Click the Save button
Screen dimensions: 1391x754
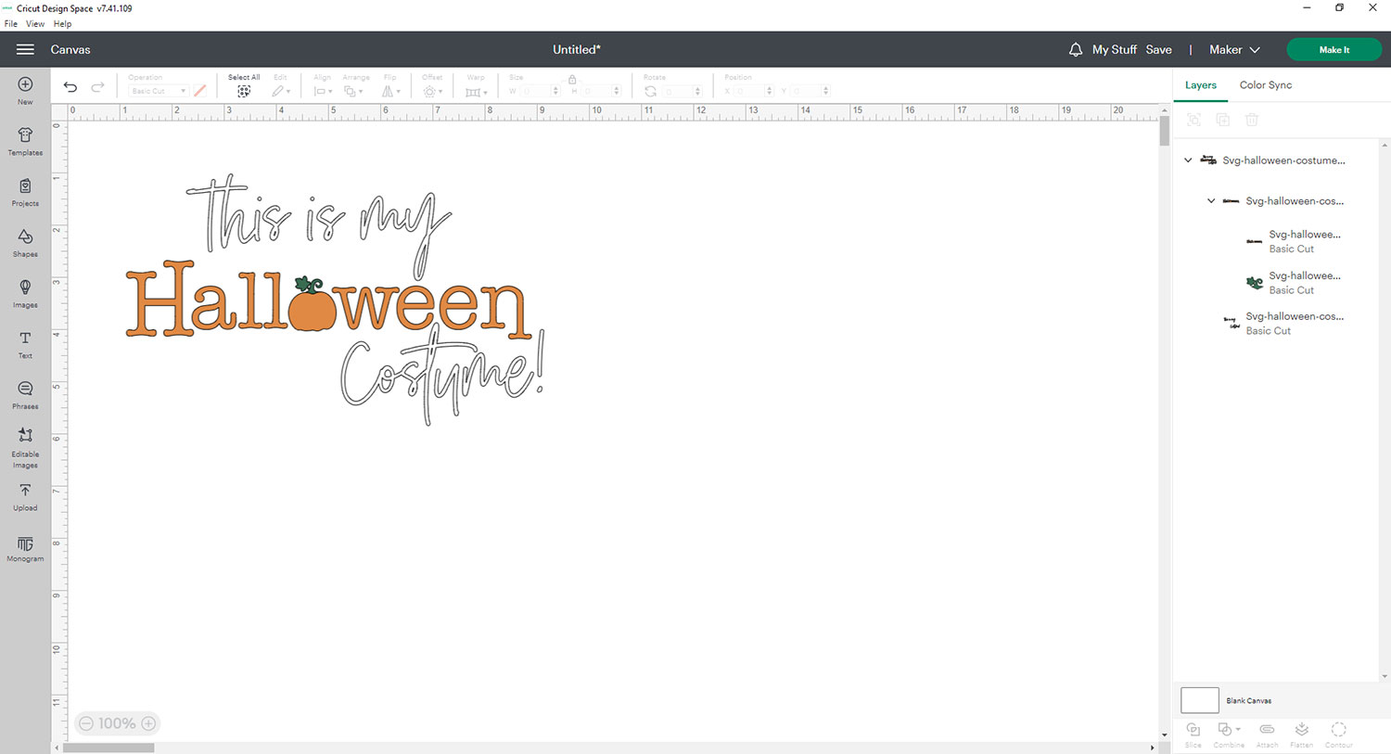tap(1159, 50)
